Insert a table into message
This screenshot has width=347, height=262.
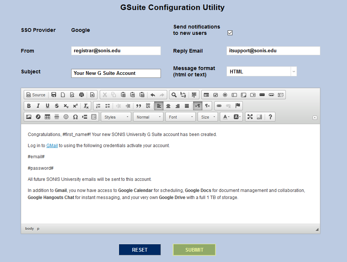coord(47,117)
